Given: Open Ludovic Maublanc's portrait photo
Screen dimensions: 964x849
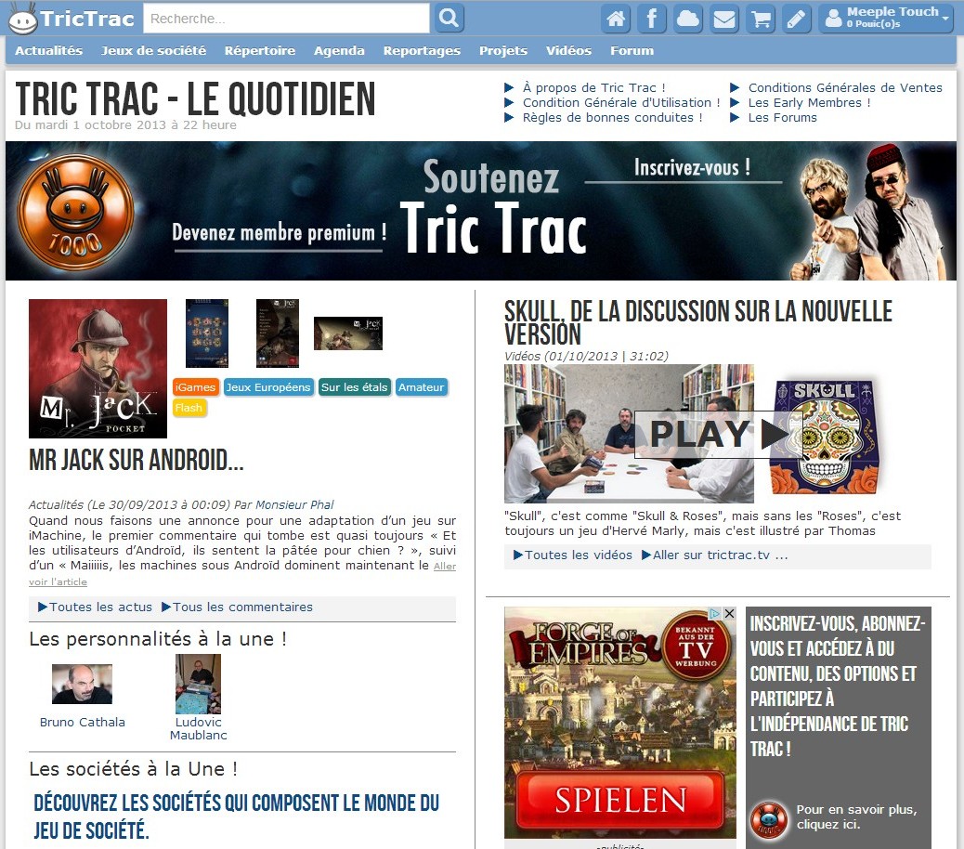Looking at the screenshot, I should 198,684.
